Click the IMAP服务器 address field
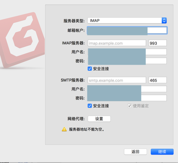 [x=117, y=43]
